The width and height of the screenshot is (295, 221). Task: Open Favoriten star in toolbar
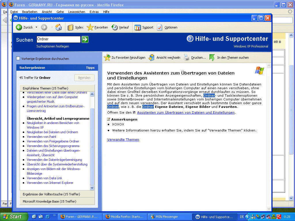point(90,27)
